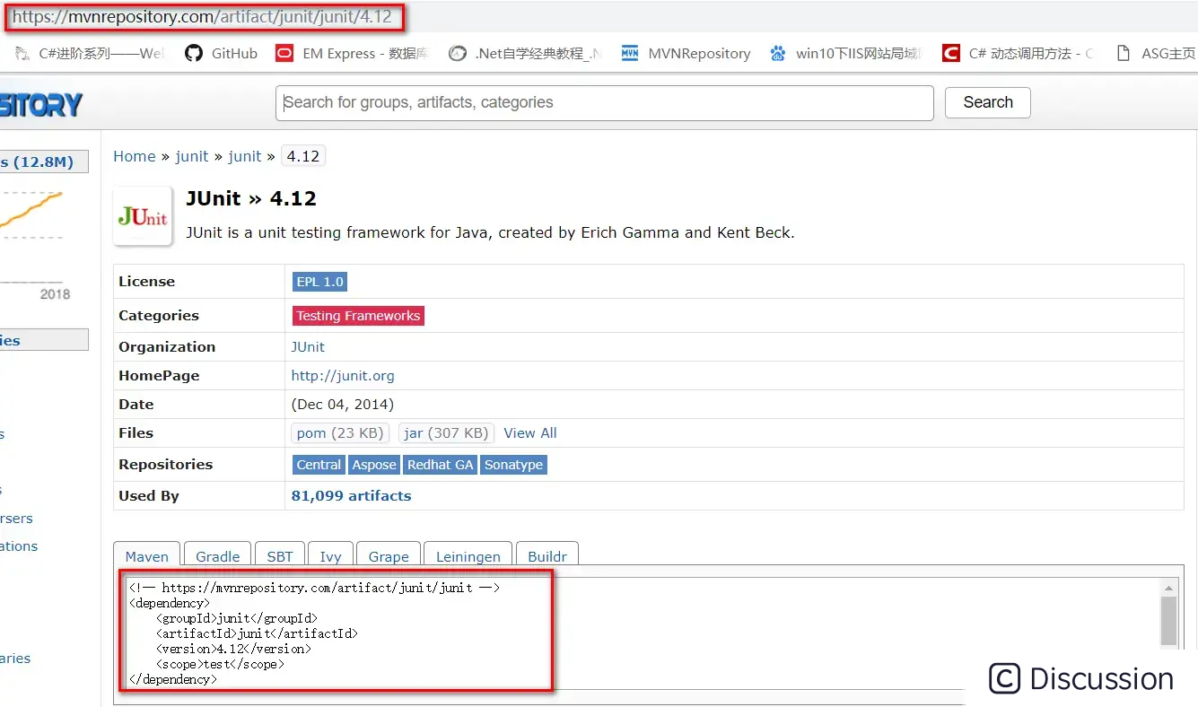This screenshot has height=707, width=1198.
Task: Open the JUnit organization link
Action: pyautogui.click(x=308, y=346)
